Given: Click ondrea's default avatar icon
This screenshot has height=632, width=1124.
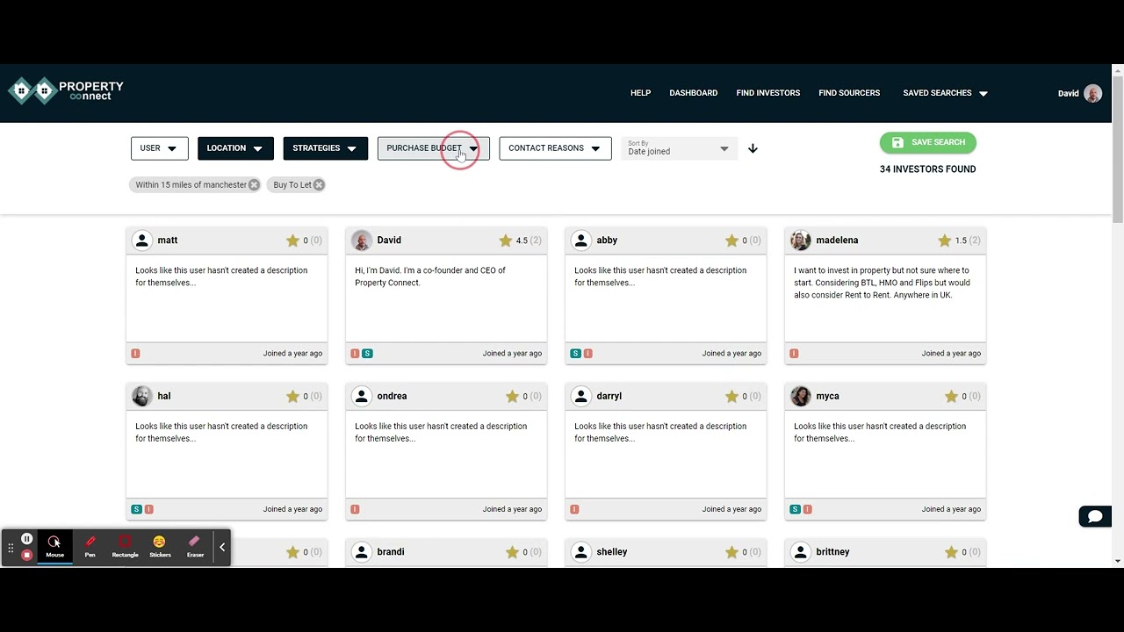Looking at the screenshot, I should pyautogui.click(x=361, y=396).
